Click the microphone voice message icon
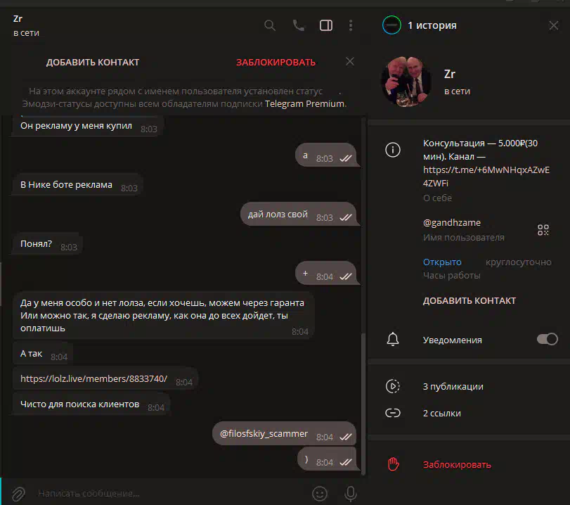This screenshot has width=570, height=505. click(x=351, y=494)
